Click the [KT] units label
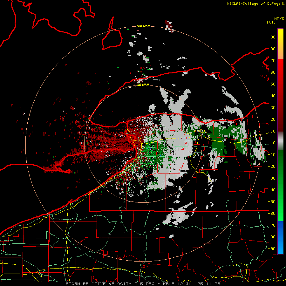 tap(271, 22)
